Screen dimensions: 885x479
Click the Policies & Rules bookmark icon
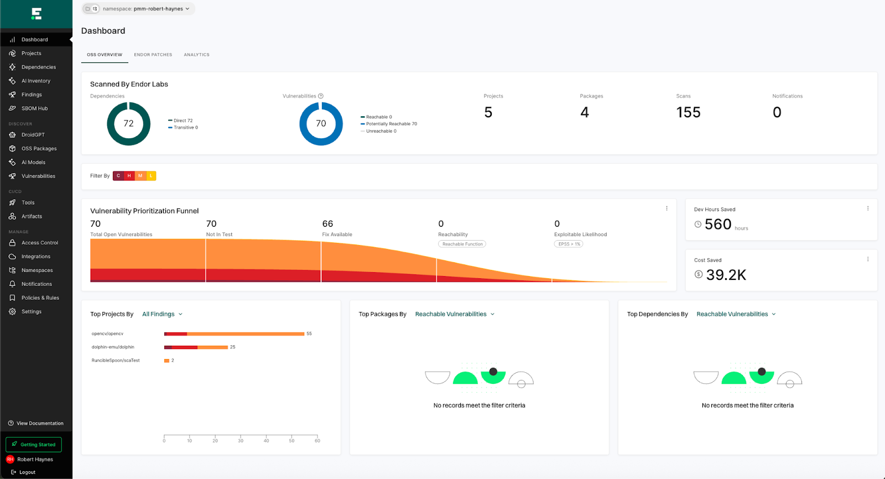click(x=12, y=298)
